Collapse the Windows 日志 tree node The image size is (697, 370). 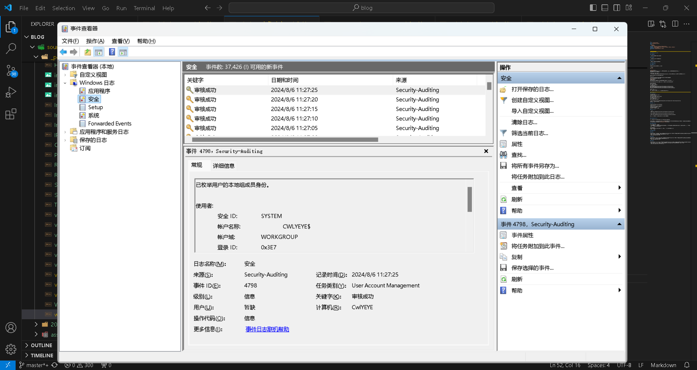coord(65,83)
